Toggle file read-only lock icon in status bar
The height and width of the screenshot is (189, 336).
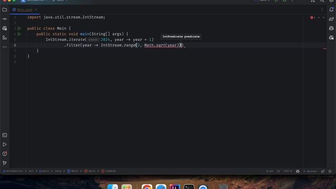[x=323, y=171]
